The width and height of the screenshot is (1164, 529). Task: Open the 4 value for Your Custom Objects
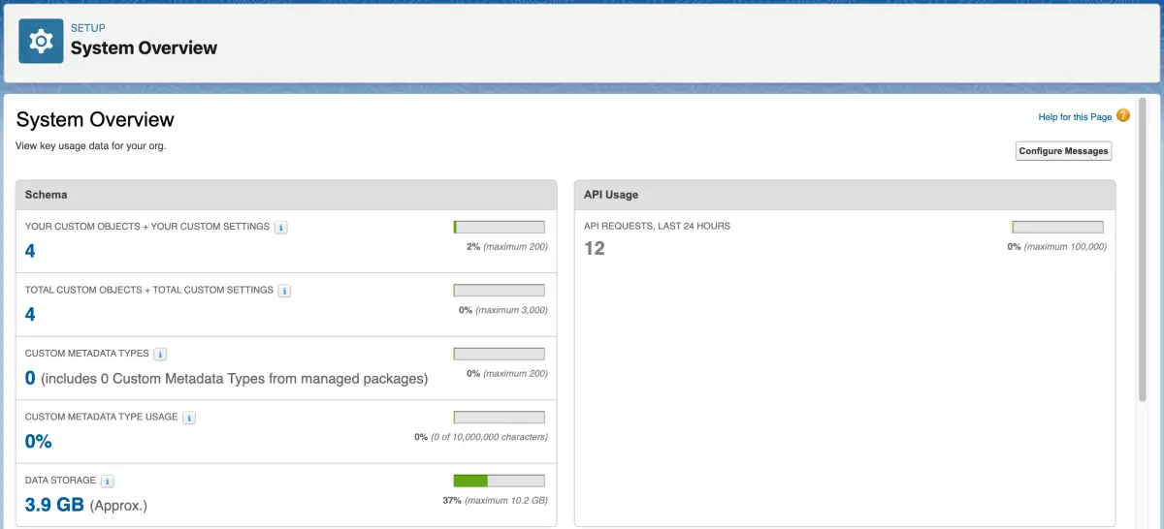point(30,251)
